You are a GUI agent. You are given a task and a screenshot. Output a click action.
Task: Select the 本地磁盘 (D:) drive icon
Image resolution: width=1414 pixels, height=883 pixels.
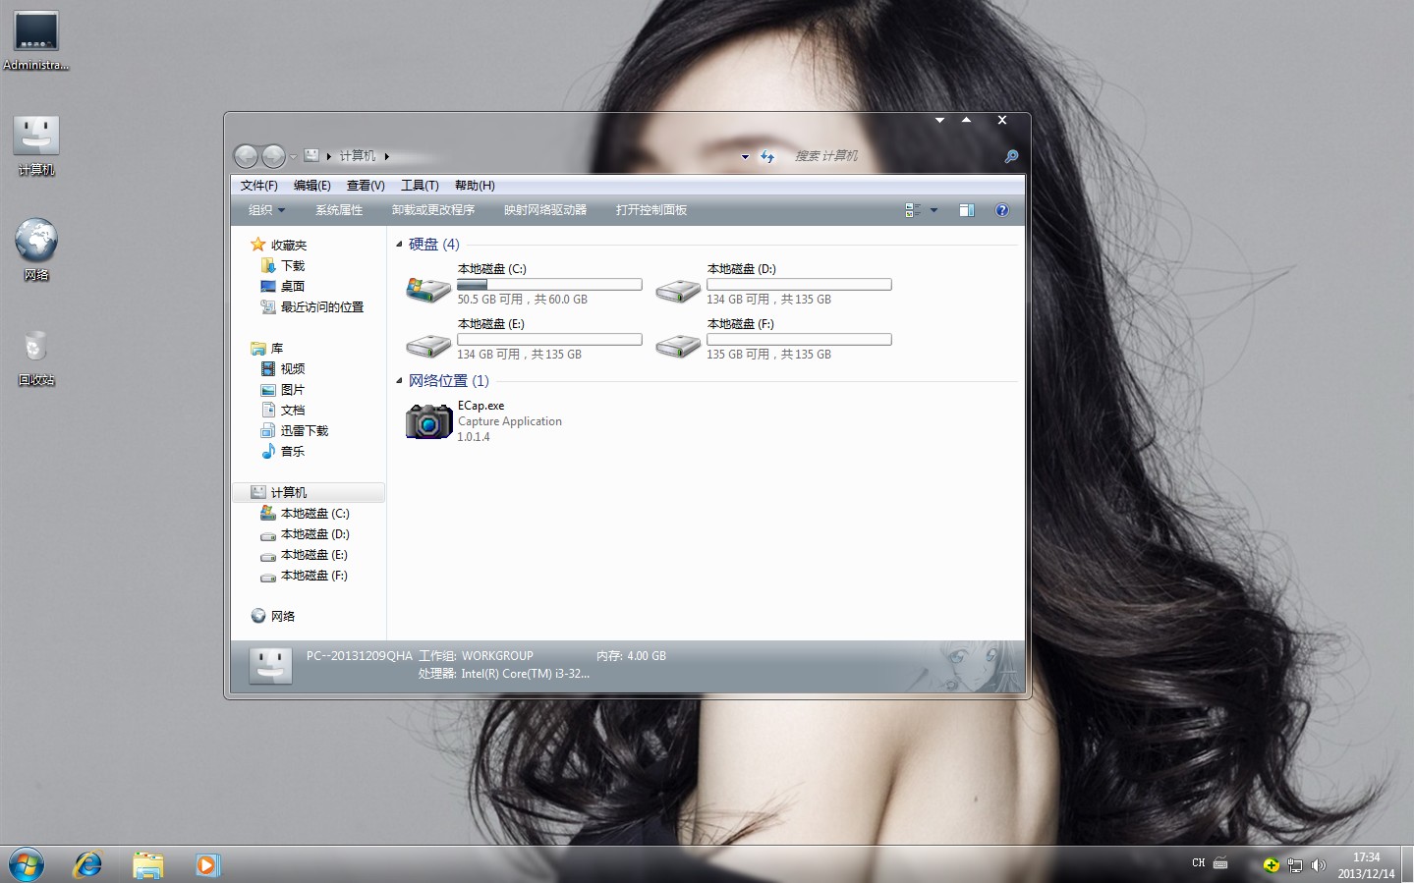pyautogui.click(x=678, y=290)
